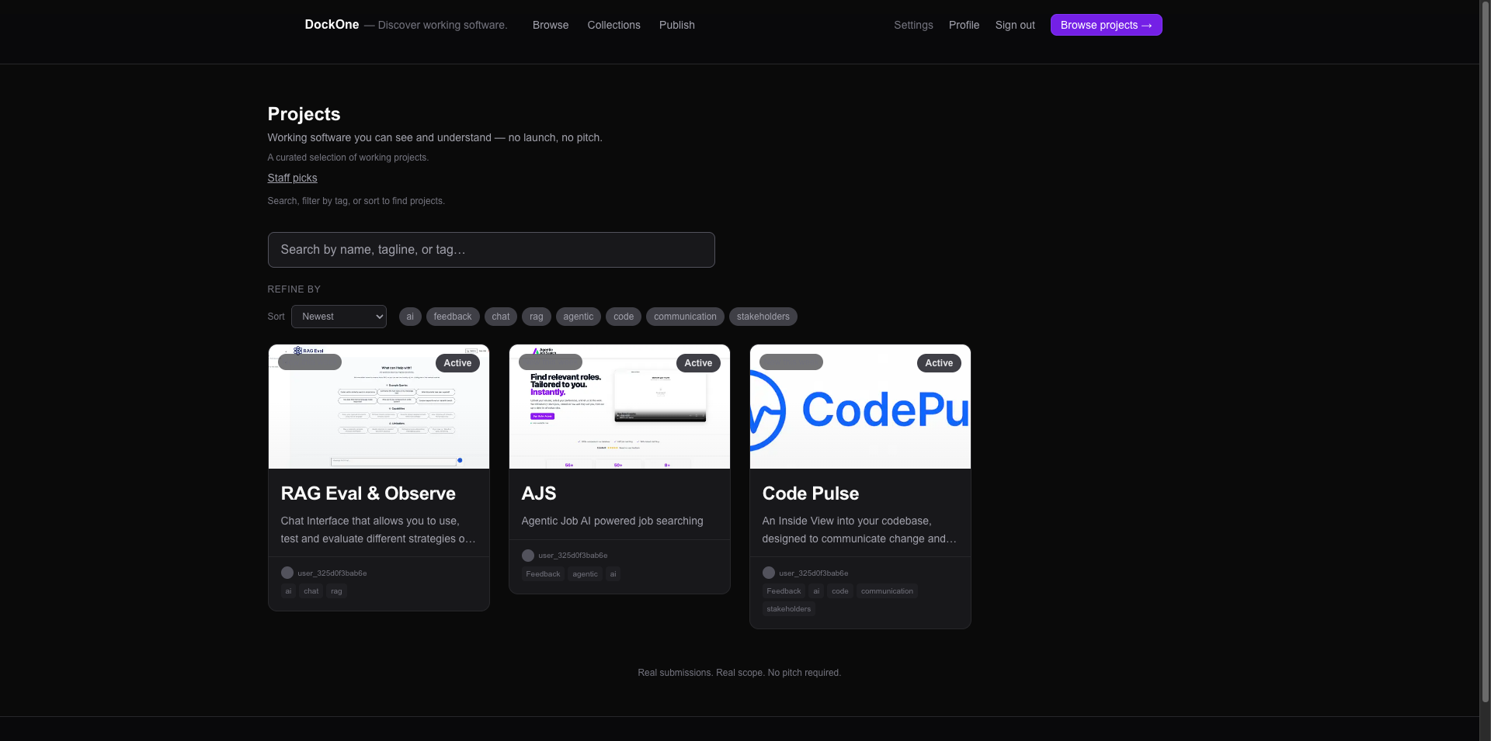The height and width of the screenshot is (741, 1491).
Task: Open the AJS project screenshot
Action: tap(619, 406)
